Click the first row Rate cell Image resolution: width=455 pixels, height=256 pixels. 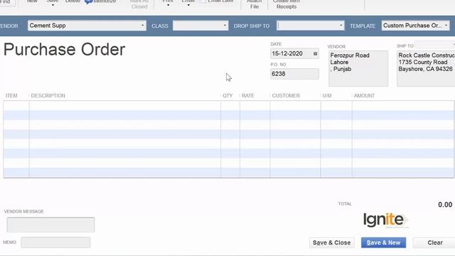click(255, 106)
